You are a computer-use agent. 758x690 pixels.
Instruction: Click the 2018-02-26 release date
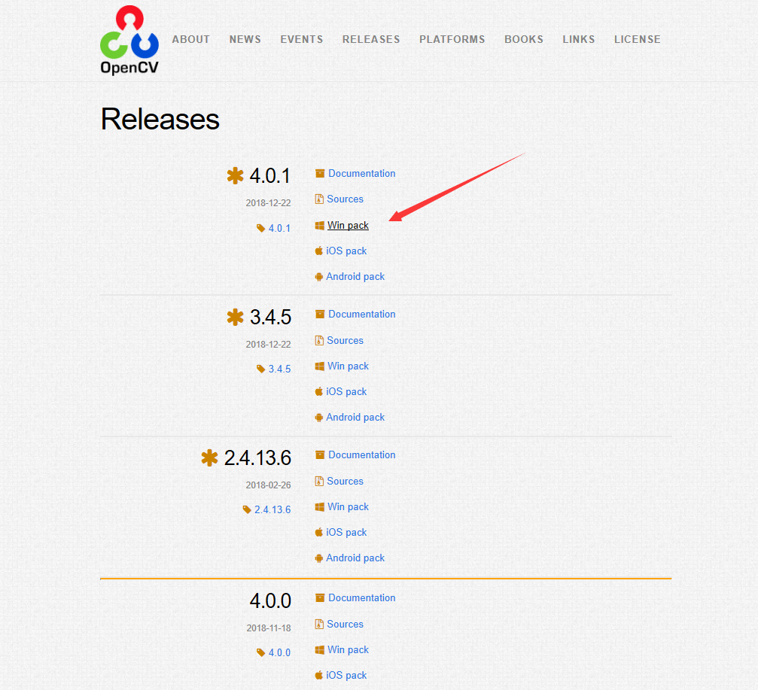[268, 485]
